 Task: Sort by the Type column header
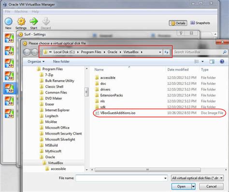click(x=205, y=70)
